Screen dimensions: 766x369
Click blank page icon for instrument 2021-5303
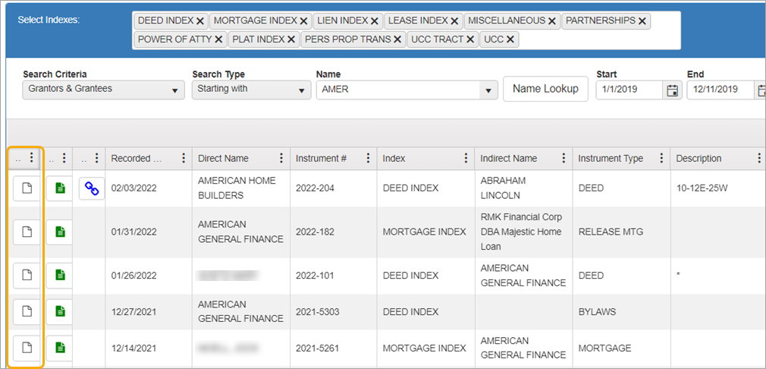tap(27, 311)
